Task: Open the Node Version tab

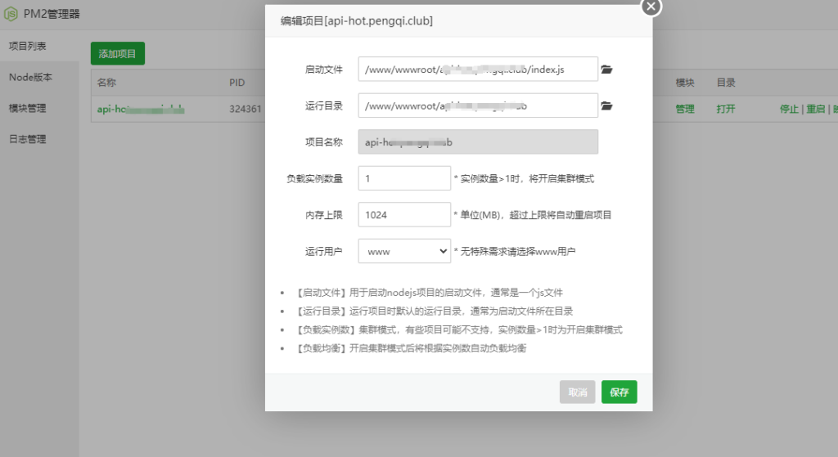Action: [39, 77]
